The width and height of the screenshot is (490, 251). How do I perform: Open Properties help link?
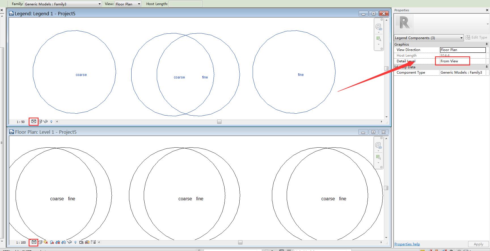coord(407,244)
